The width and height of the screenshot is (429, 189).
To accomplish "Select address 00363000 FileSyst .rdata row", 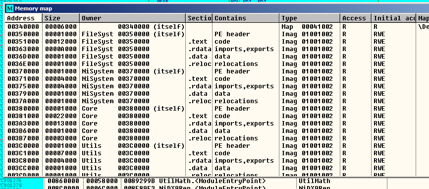I will tap(217, 49).
